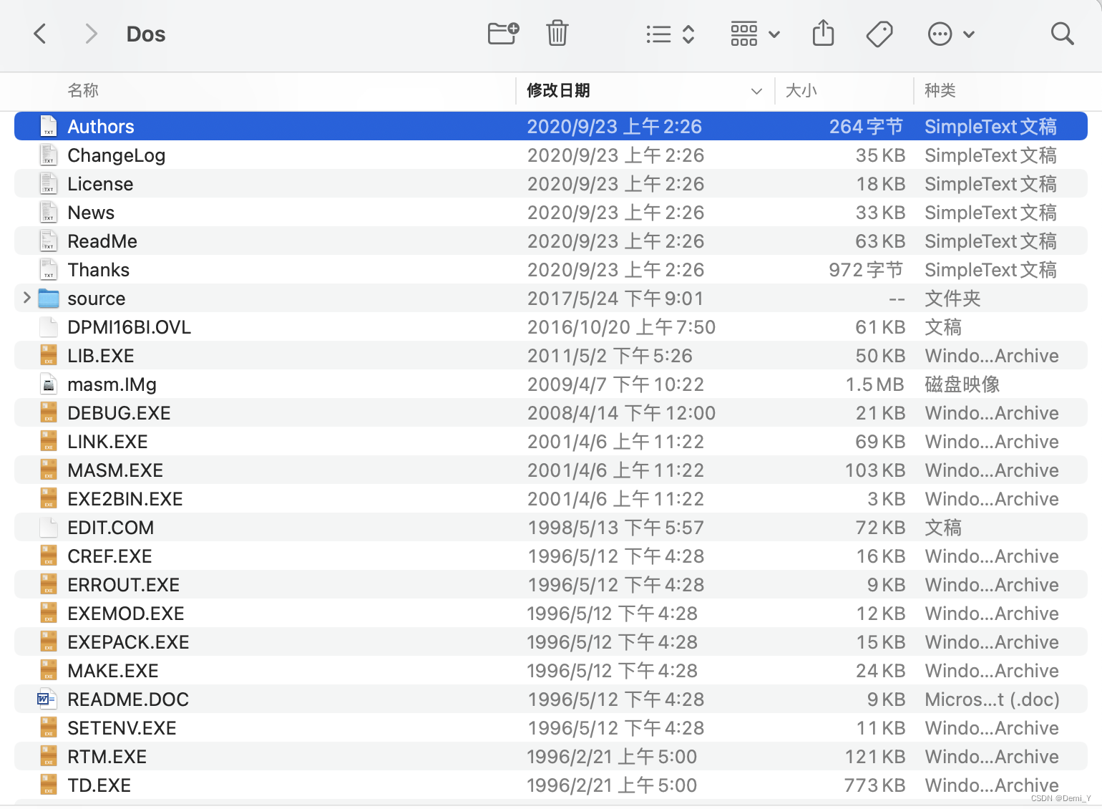Expand the source folder disclosure triangle
The image size is (1102, 809).
[26, 298]
